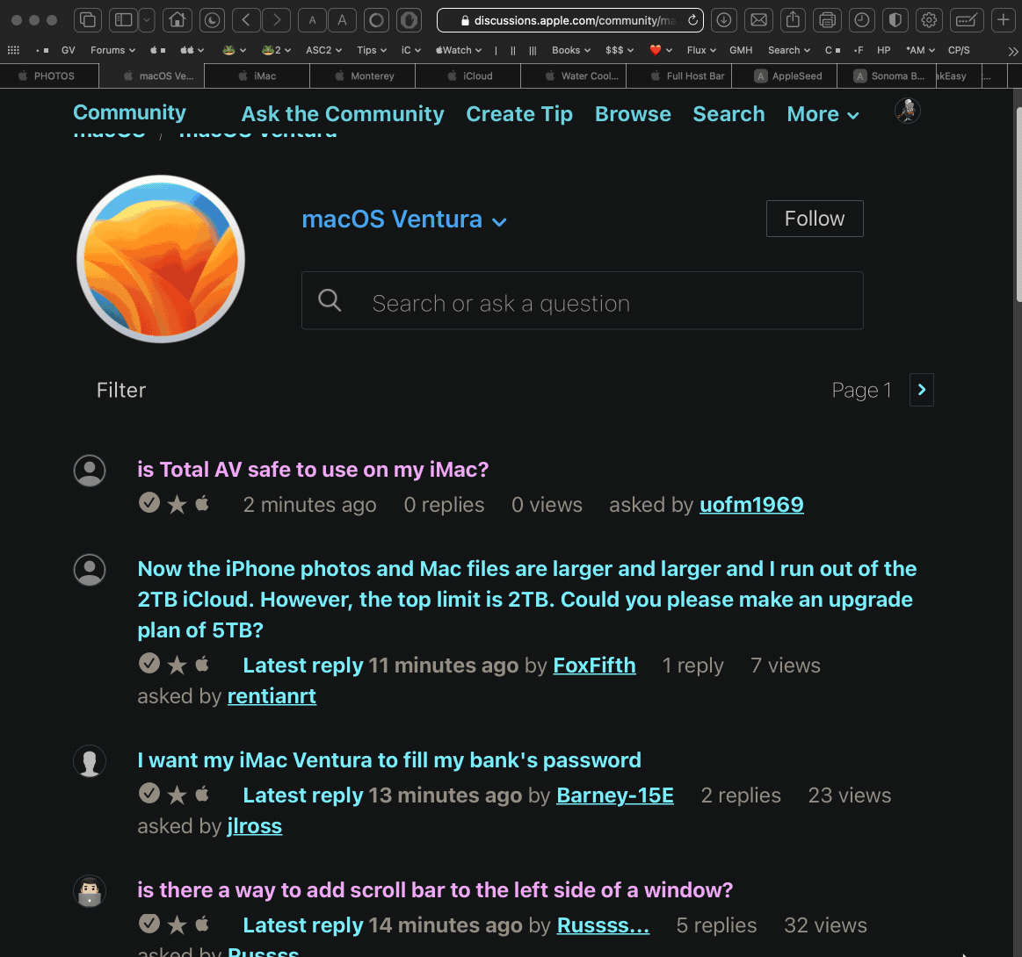Go back with the left chevron
1022x957 pixels.
pos(246,20)
